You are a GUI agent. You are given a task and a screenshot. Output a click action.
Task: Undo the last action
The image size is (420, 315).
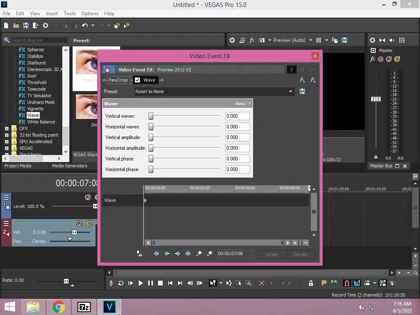click(85, 25)
